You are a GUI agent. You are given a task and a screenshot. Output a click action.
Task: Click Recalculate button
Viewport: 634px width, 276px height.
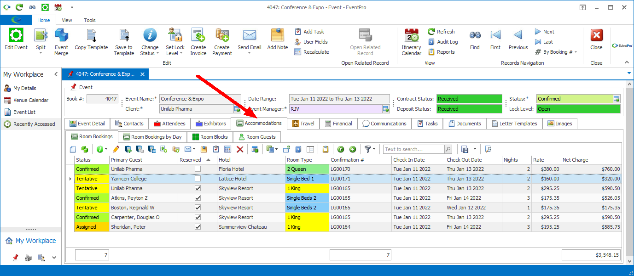(x=312, y=52)
